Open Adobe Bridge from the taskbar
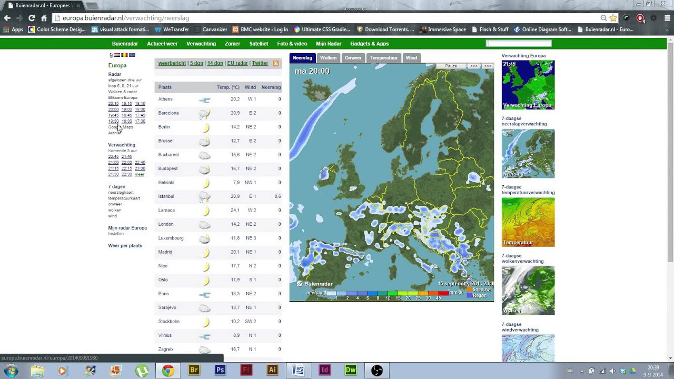 point(194,370)
